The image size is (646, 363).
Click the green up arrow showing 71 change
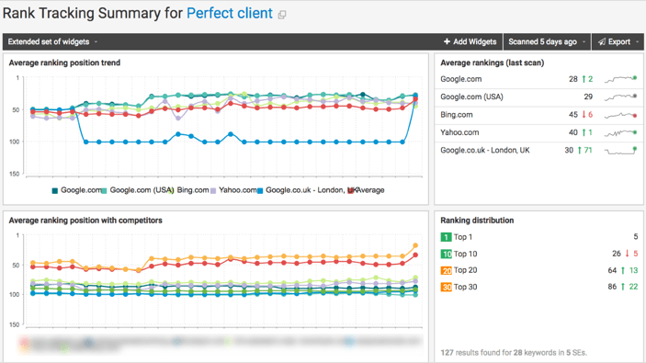click(x=580, y=150)
